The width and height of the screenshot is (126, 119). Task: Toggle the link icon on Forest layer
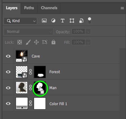click(30, 72)
